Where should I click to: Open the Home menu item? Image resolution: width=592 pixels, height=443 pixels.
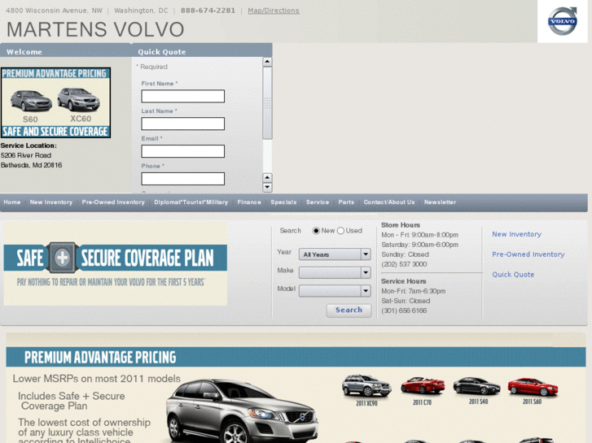point(12,202)
